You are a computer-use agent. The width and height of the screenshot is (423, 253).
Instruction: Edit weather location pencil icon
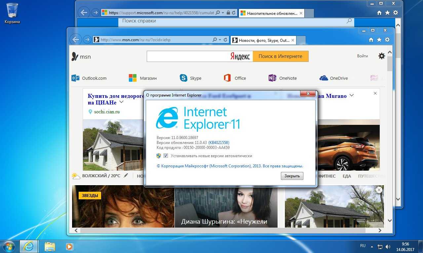coord(126,176)
